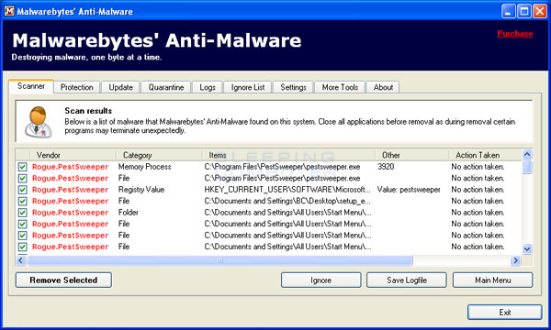This screenshot has height=330, width=551.
Task: Uncheck the Registry Value row checkbox
Action: [22, 190]
